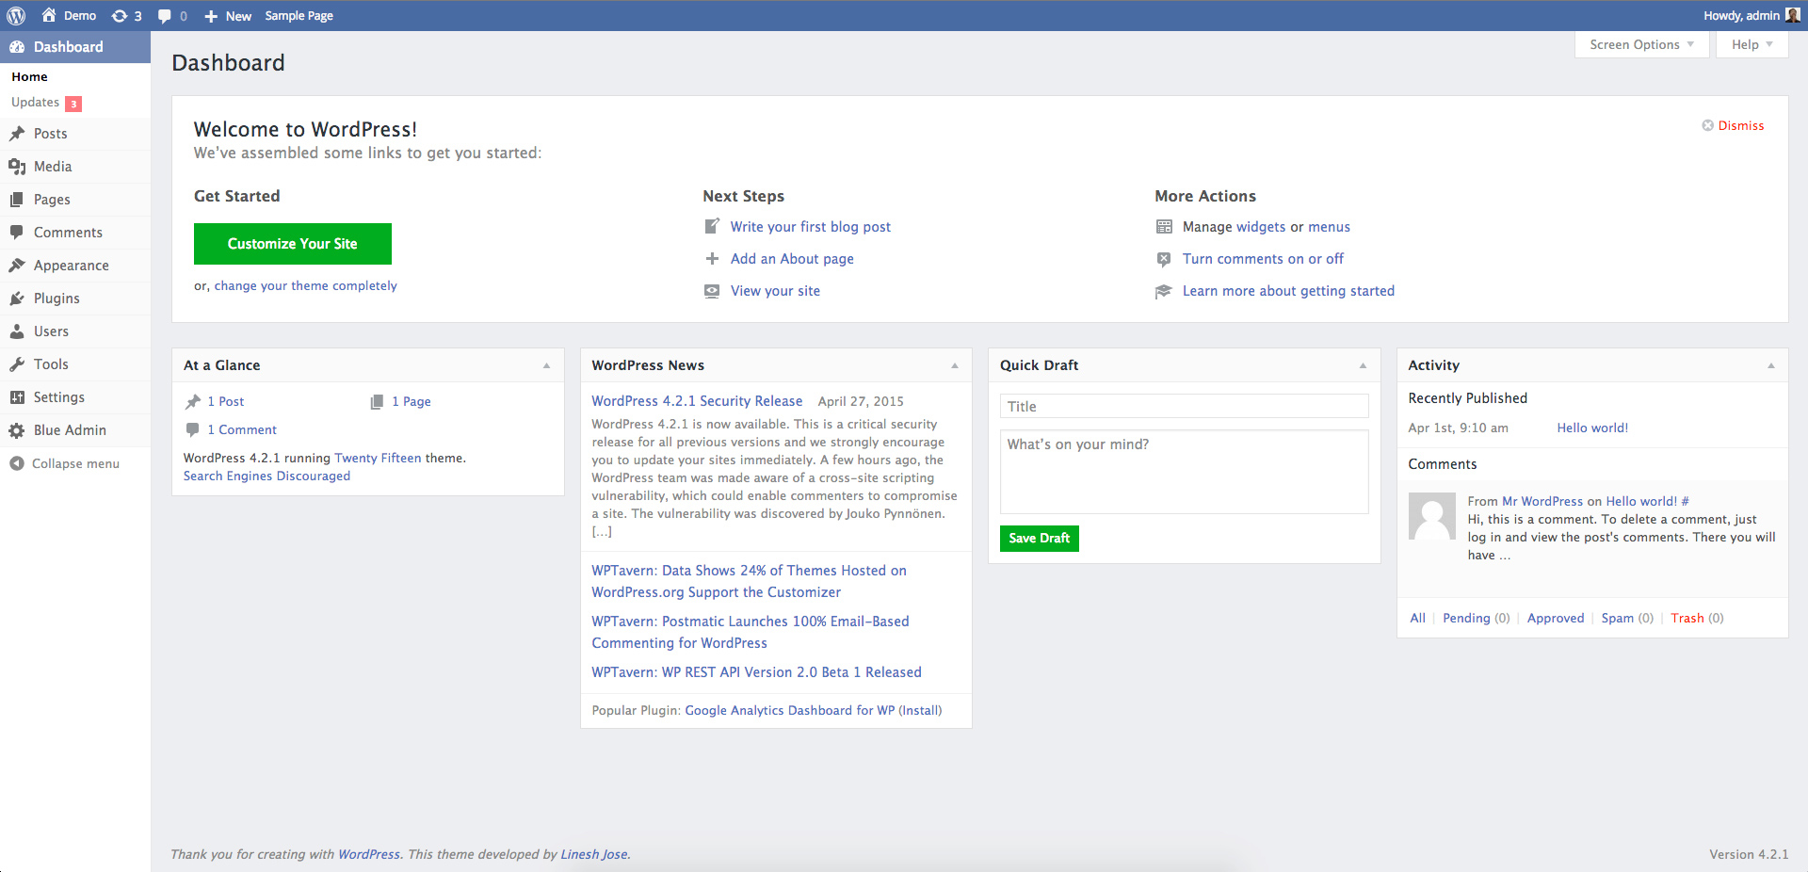Screen dimensions: 1808x872
Task: Click the Collapse menu arrow icon
Action: pos(17,463)
